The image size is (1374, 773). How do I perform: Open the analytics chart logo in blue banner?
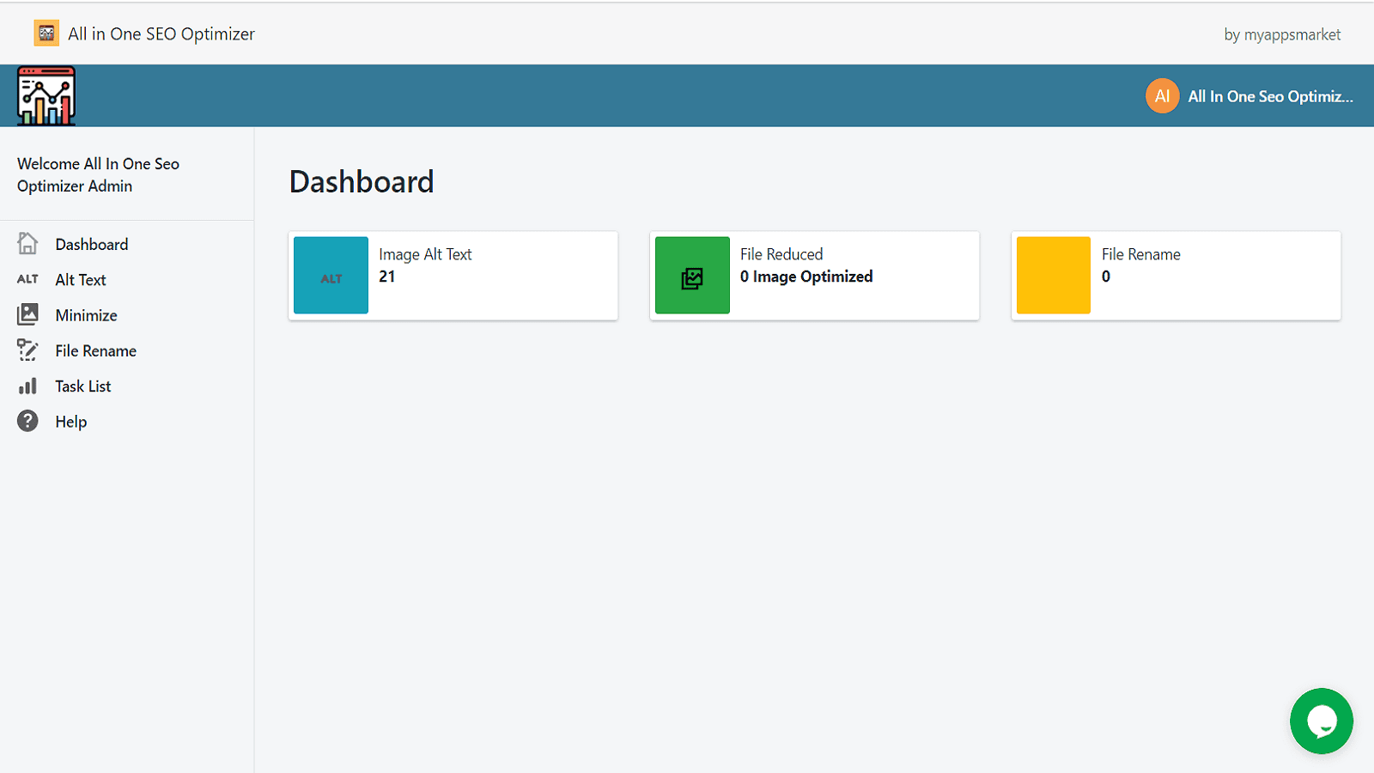(x=46, y=94)
